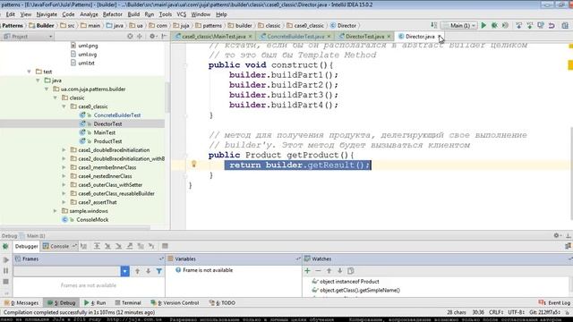
Task: Open Run tool window
Action: (95, 303)
